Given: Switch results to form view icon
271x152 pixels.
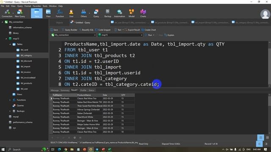Looking at the screenshot, I should (267, 138).
